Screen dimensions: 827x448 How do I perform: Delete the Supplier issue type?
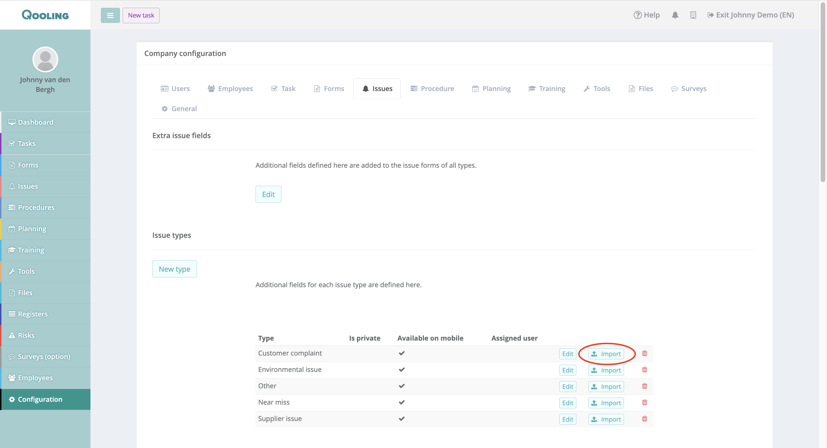[644, 419]
